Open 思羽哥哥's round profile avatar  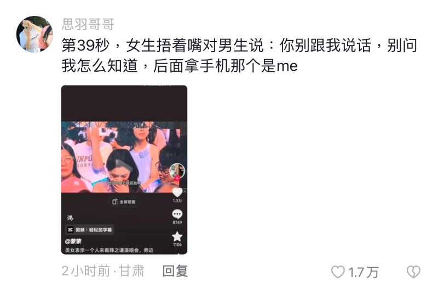click(x=34, y=34)
